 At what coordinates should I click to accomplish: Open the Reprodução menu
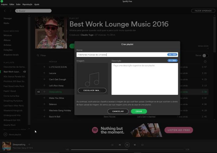(27, 4)
